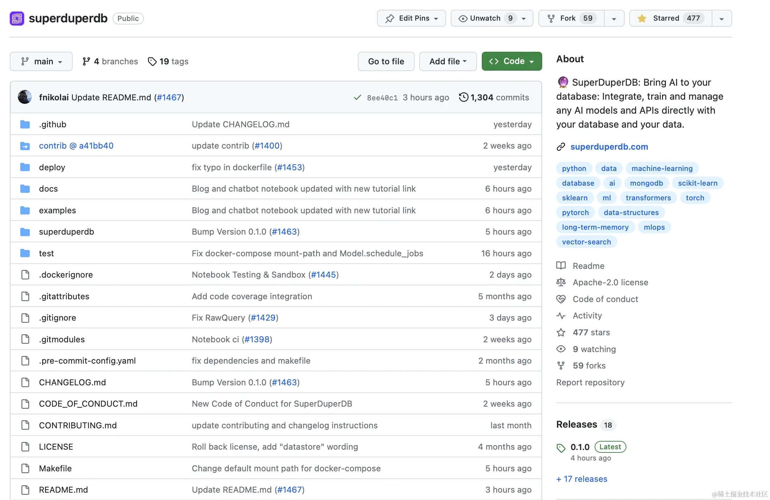The height and width of the screenshot is (500, 770).
Task: Click the green commit status checkmark
Action: pos(357,98)
